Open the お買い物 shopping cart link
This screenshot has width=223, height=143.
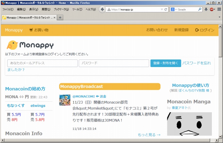click(39, 30)
